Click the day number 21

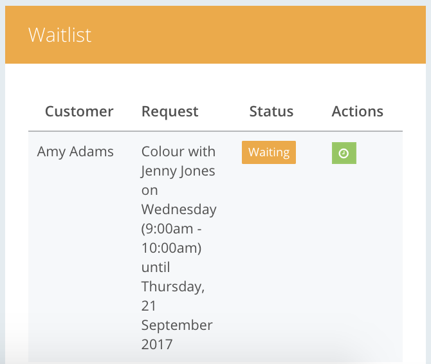coord(149,305)
